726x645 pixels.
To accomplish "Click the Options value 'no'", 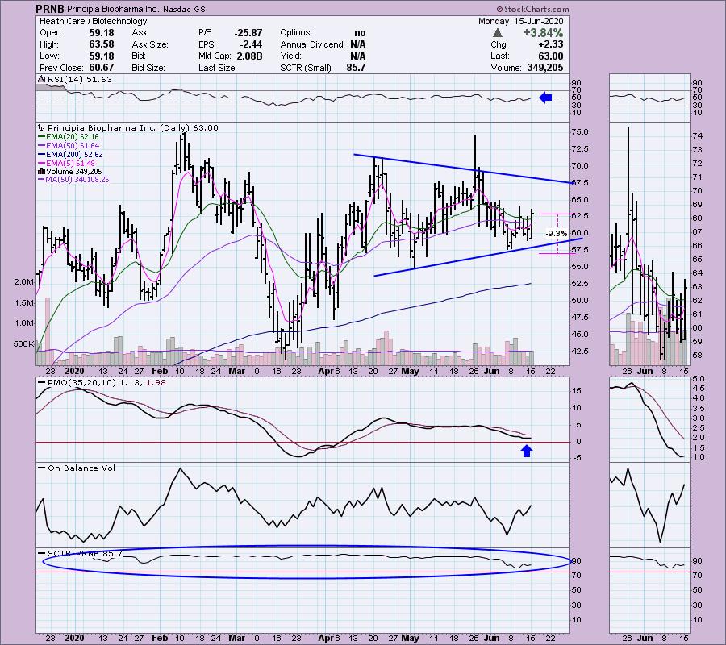I will pos(360,33).
